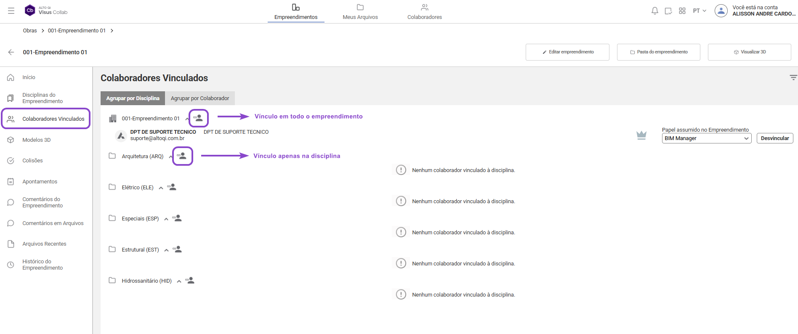
Task: Click the Visus Collab logo
Action: [x=46, y=10]
